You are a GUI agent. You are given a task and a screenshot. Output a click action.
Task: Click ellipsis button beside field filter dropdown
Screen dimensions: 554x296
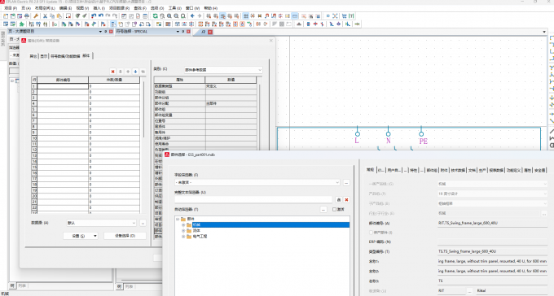coord(346,182)
